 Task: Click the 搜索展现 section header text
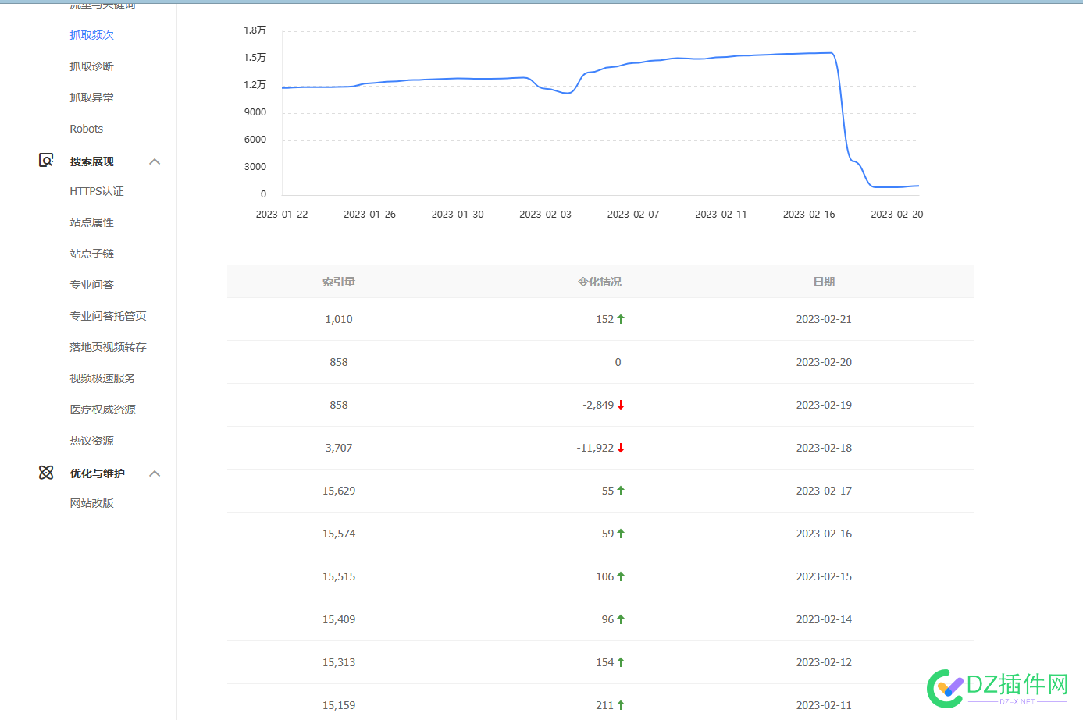click(x=91, y=161)
